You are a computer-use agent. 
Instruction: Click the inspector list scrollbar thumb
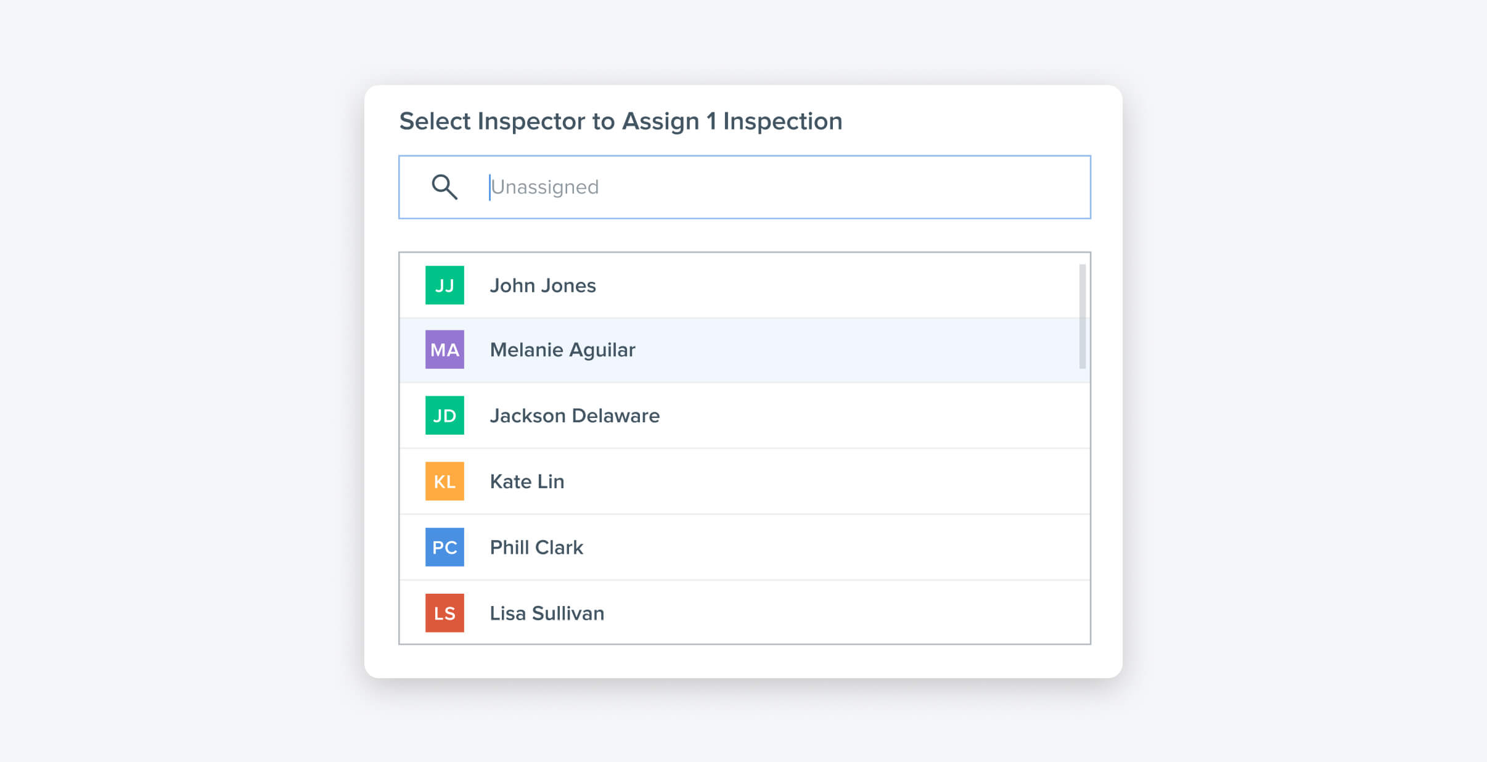1082,316
